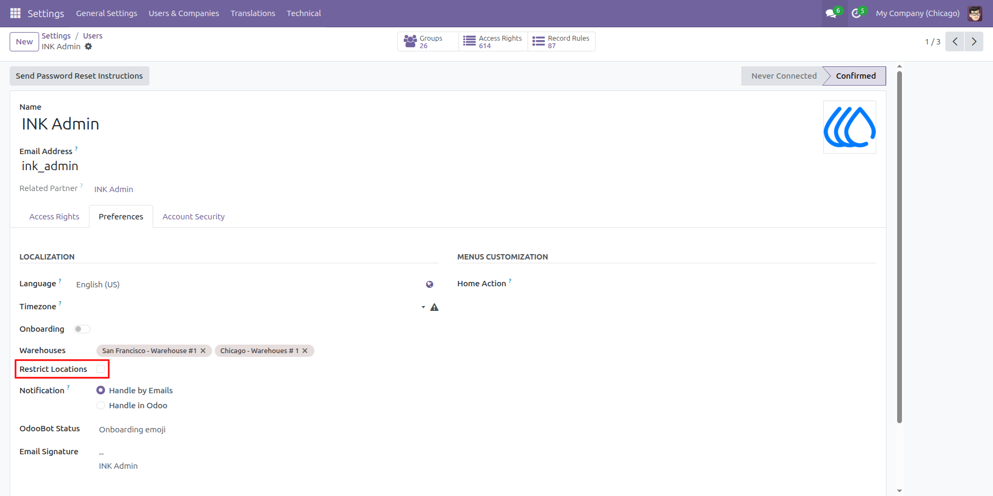Open the Language selection field
Screen dimensions: 993x496
(249, 285)
